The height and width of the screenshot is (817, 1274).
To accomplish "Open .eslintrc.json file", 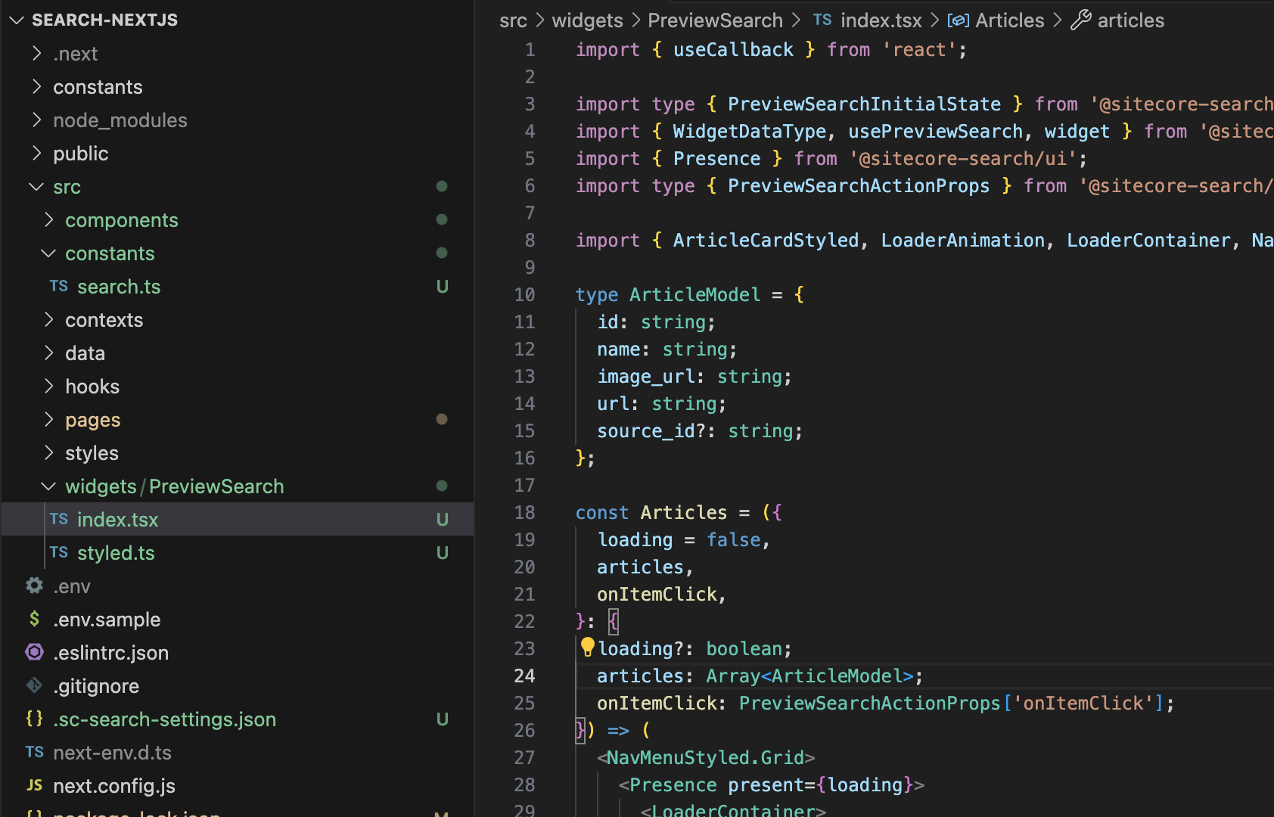I will point(110,653).
